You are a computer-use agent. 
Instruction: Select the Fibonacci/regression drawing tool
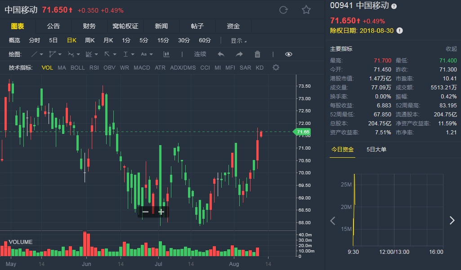89,54
